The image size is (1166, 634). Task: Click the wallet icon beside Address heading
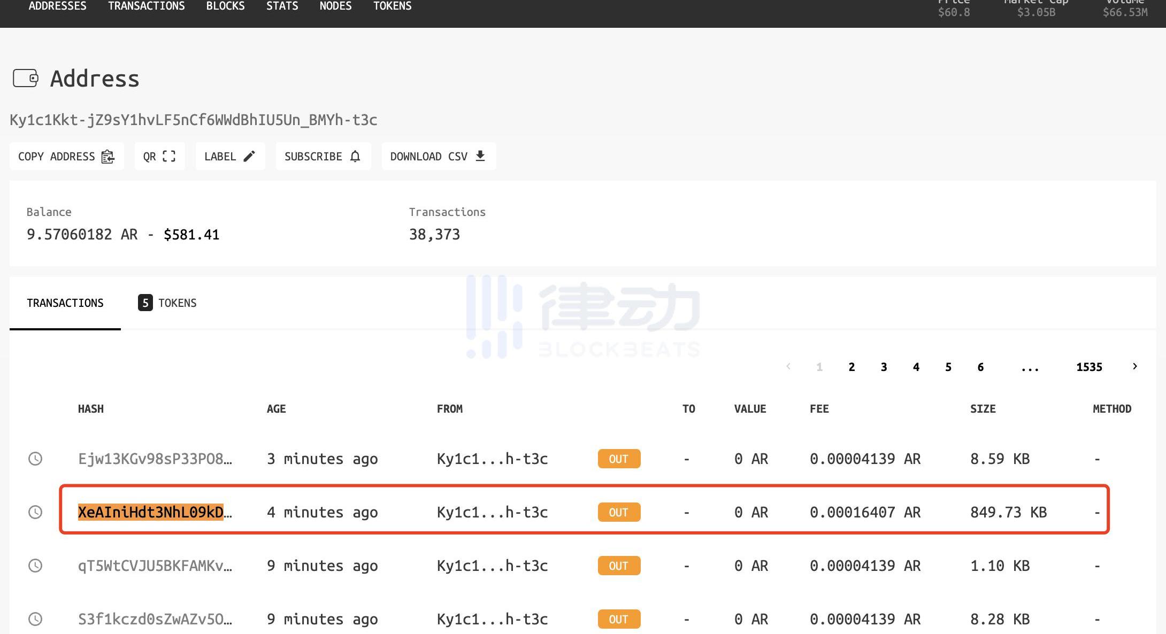pos(25,79)
